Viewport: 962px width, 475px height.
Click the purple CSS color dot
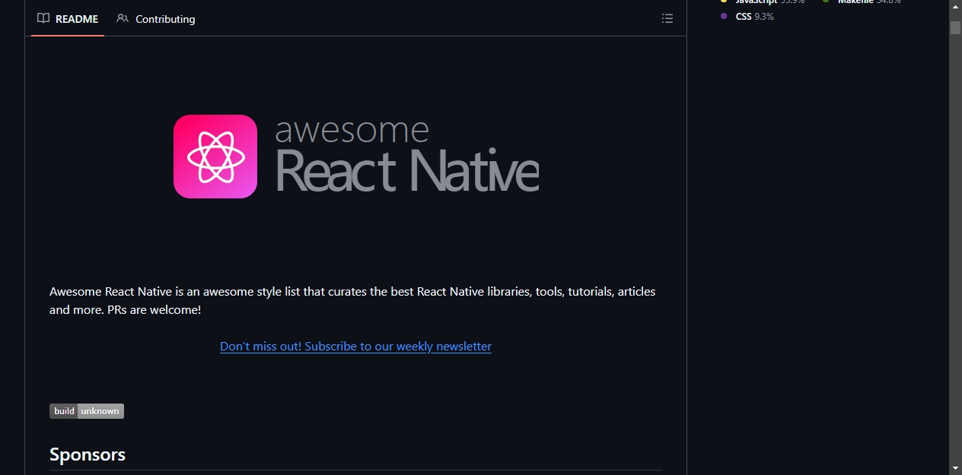[724, 16]
